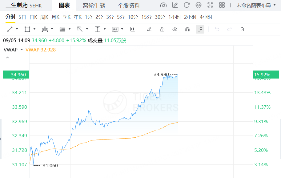
Task: Expand the text annotation tool dropdown arrow
Action: coord(122,29)
